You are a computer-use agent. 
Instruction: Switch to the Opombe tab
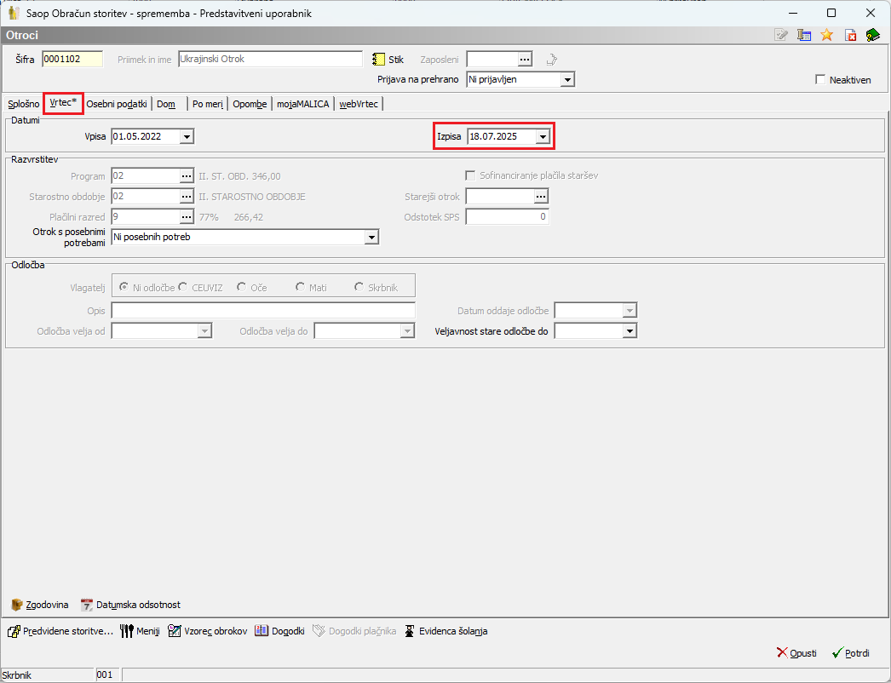click(250, 104)
